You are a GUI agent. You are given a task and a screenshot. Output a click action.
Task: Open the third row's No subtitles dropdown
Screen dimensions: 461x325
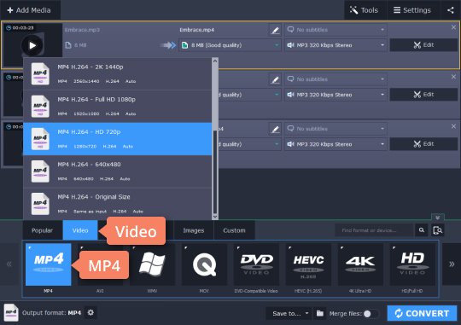pos(336,129)
